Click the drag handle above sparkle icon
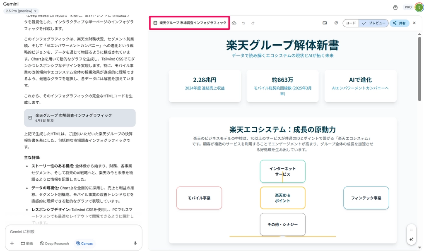 click(x=411, y=229)
